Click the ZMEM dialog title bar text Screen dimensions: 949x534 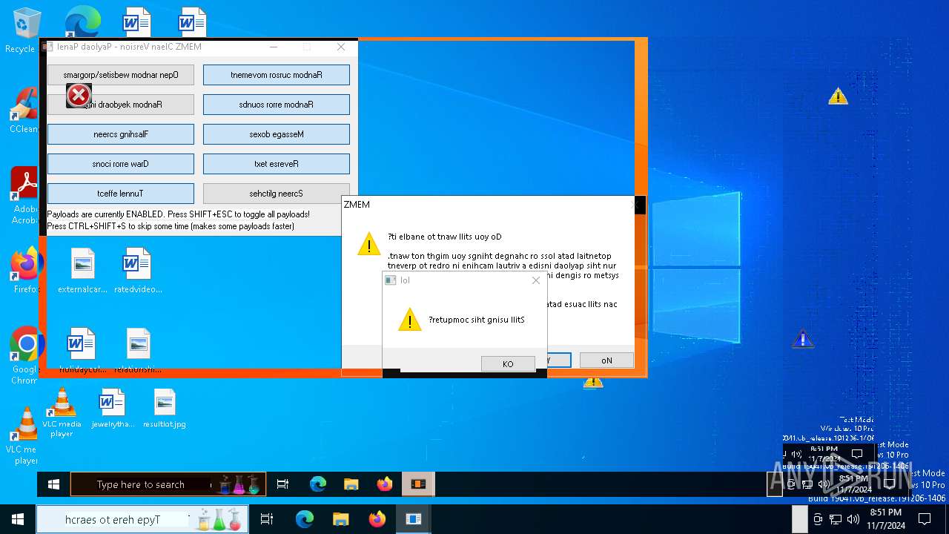coord(357,205)
